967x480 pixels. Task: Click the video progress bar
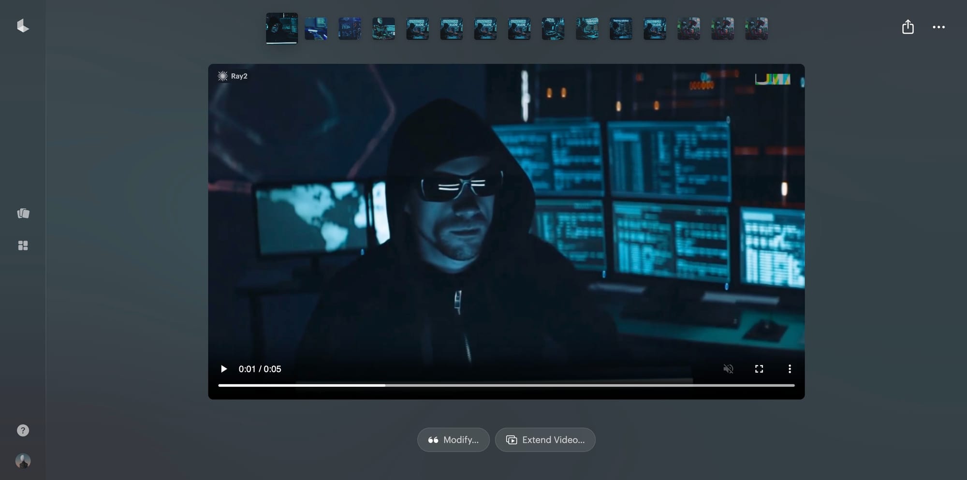pyautogui.click(x=506, y=385)
